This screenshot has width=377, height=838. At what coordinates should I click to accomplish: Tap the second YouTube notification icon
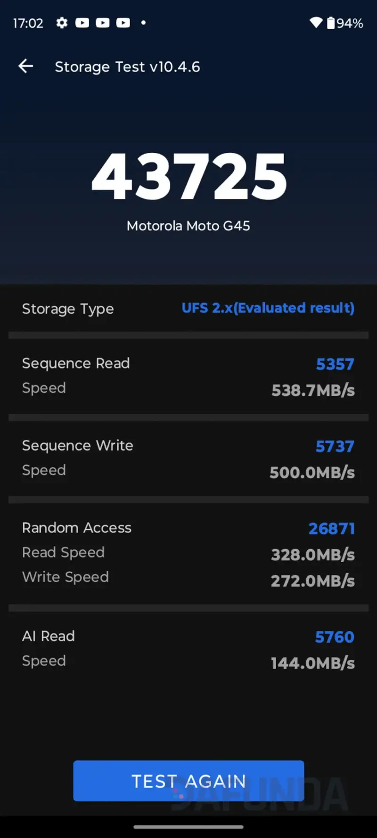point(103,23)
